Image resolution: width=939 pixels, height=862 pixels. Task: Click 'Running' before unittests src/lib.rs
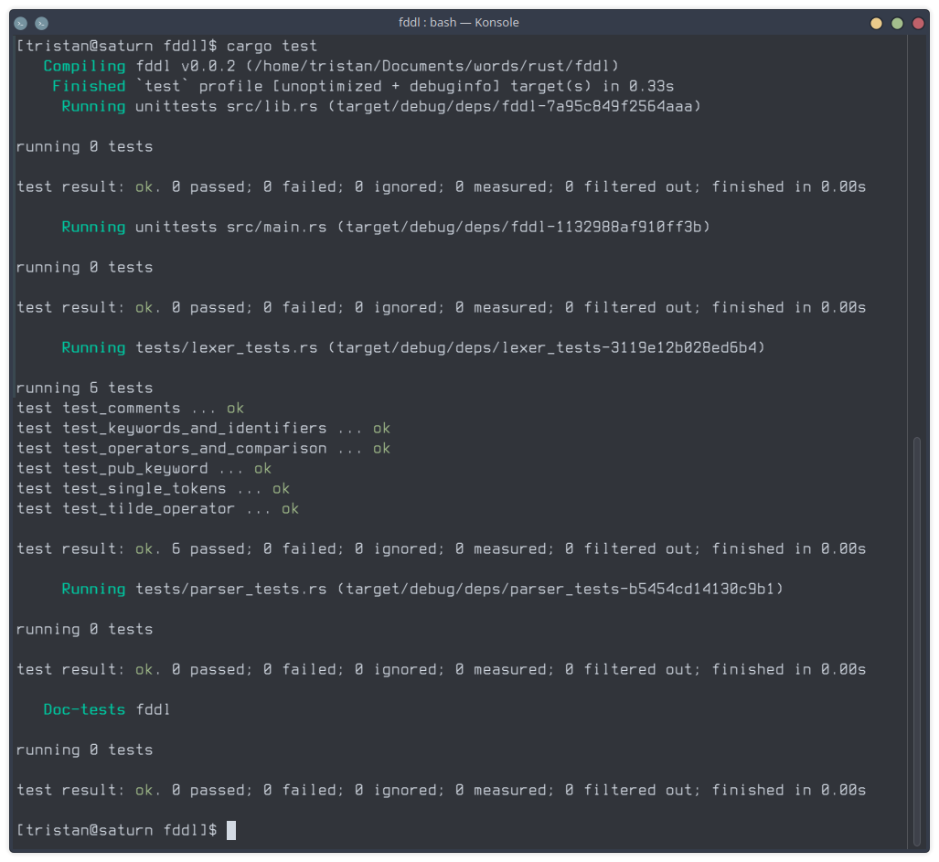pos(93,107)
